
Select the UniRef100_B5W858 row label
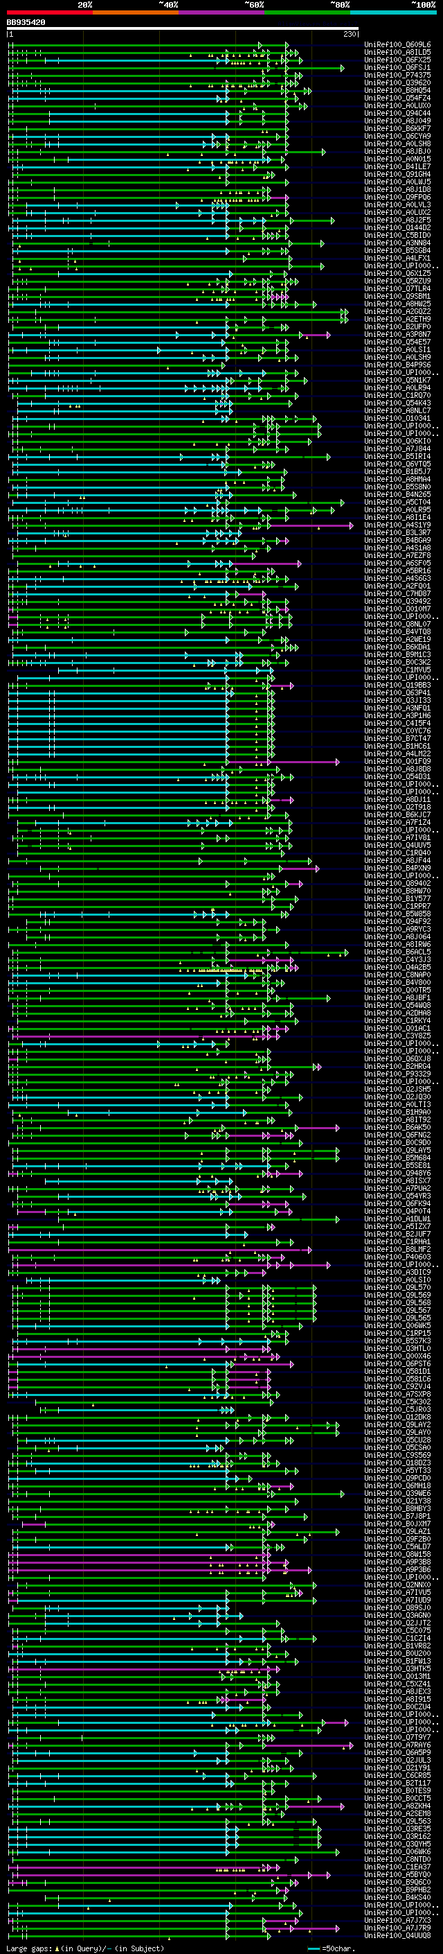[397, 914]
